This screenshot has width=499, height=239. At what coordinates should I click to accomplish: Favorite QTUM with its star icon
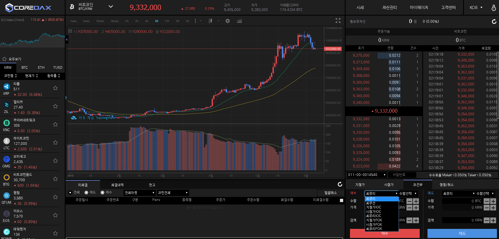click(55, 197)
